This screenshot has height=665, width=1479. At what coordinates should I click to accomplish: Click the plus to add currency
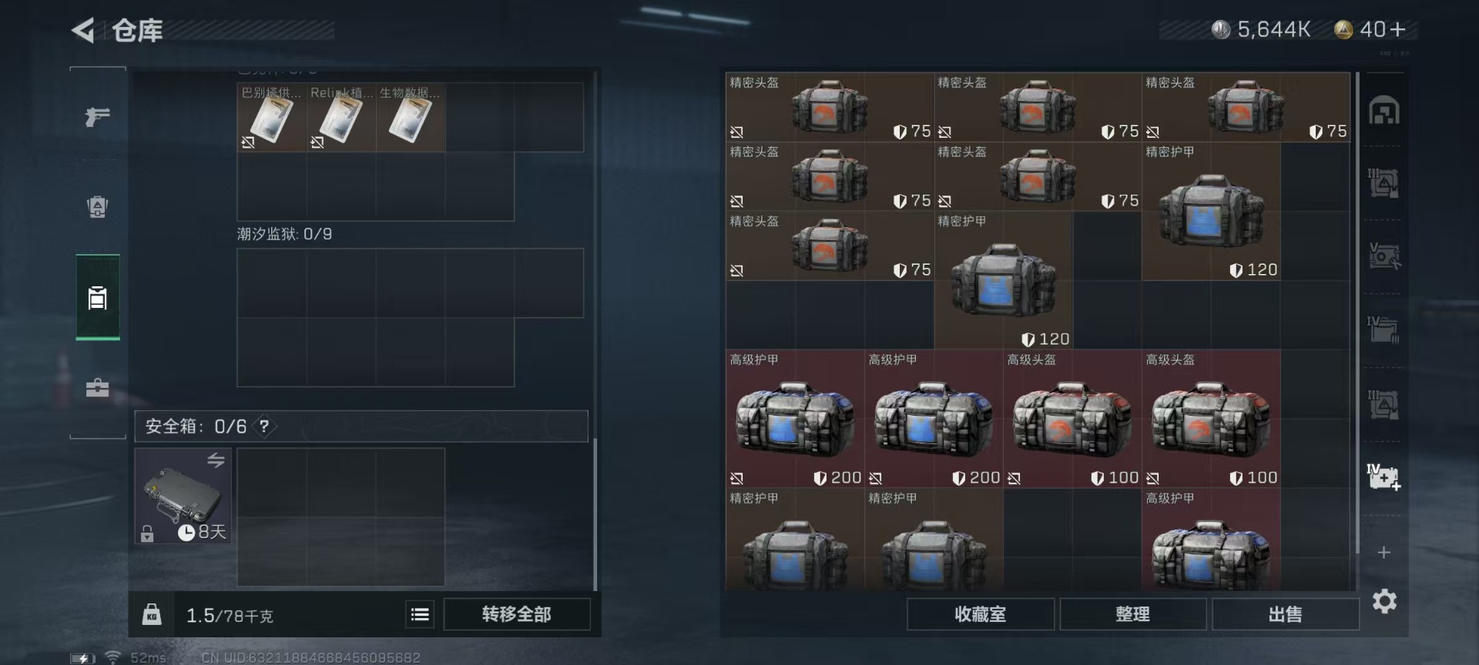[1398, 29]
